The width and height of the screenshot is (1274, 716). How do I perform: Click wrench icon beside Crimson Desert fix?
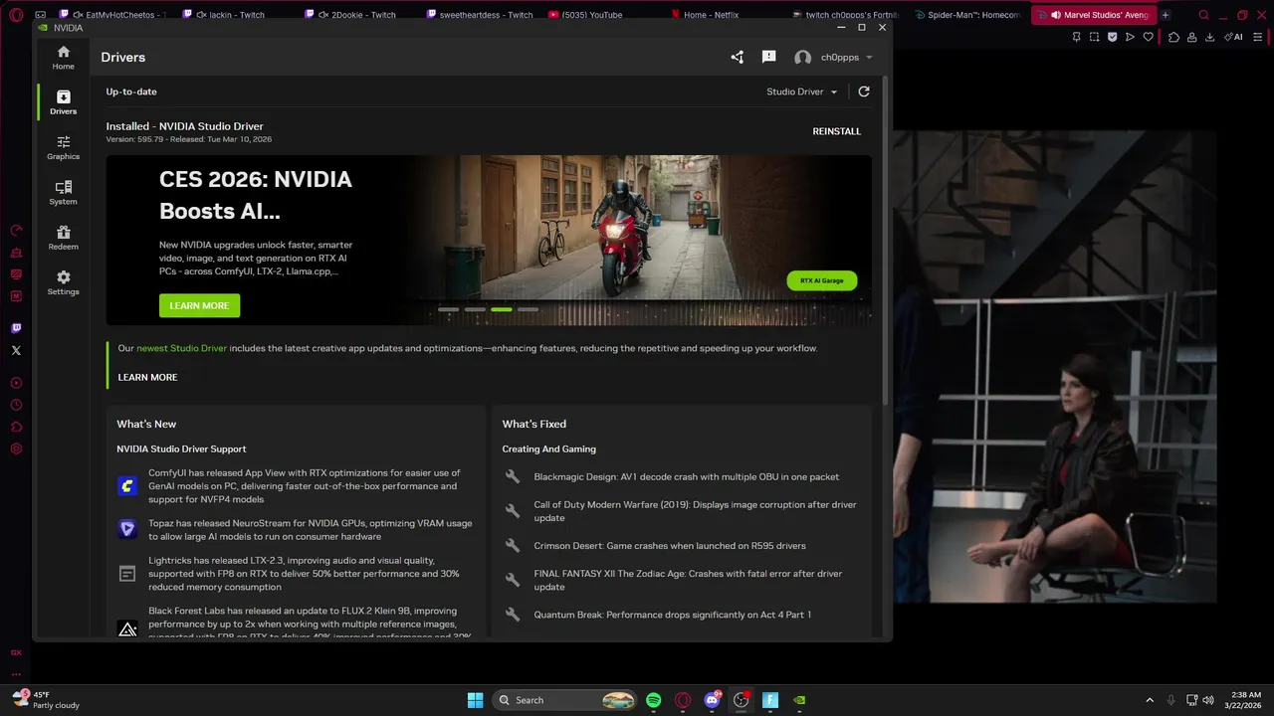pos(513,546)
